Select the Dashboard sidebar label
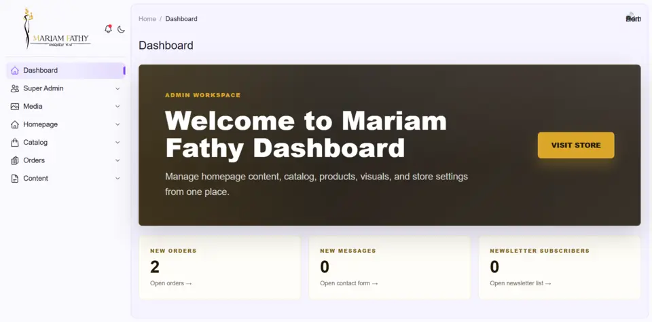Screen dimensions: 652x322 [x=40, y=70]
